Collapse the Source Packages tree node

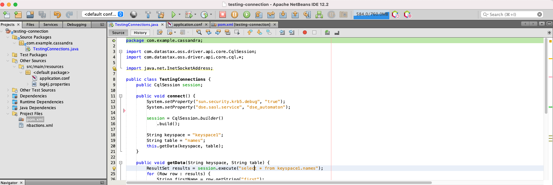(8, 37)
